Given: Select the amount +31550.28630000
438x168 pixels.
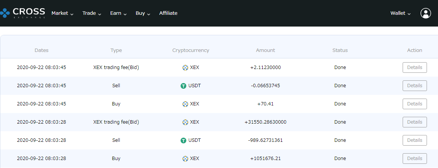Looking at the screenshot, I should [x=265, y=122].
